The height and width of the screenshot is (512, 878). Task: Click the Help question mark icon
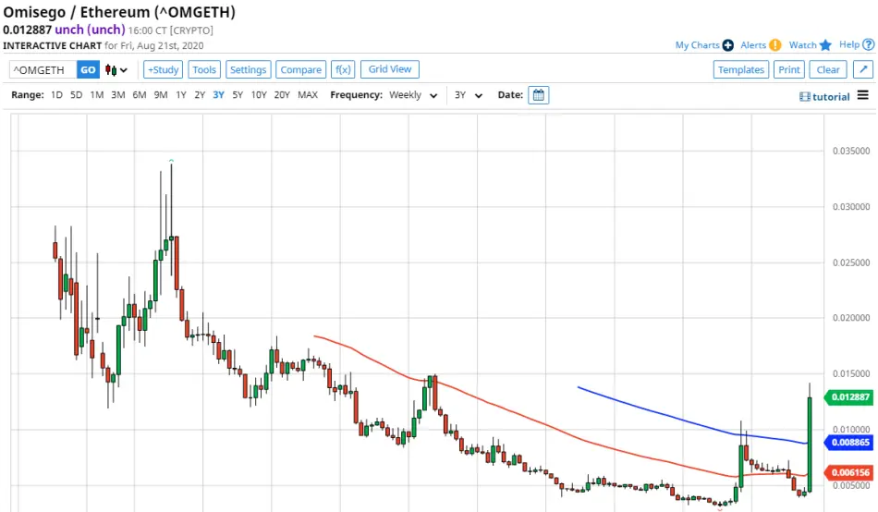click(869, 44)
